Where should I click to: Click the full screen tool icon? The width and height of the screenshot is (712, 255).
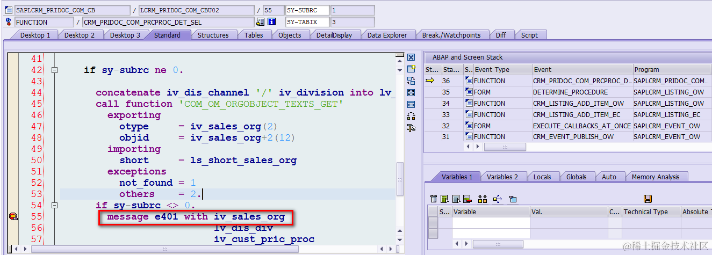pos(411,92)
